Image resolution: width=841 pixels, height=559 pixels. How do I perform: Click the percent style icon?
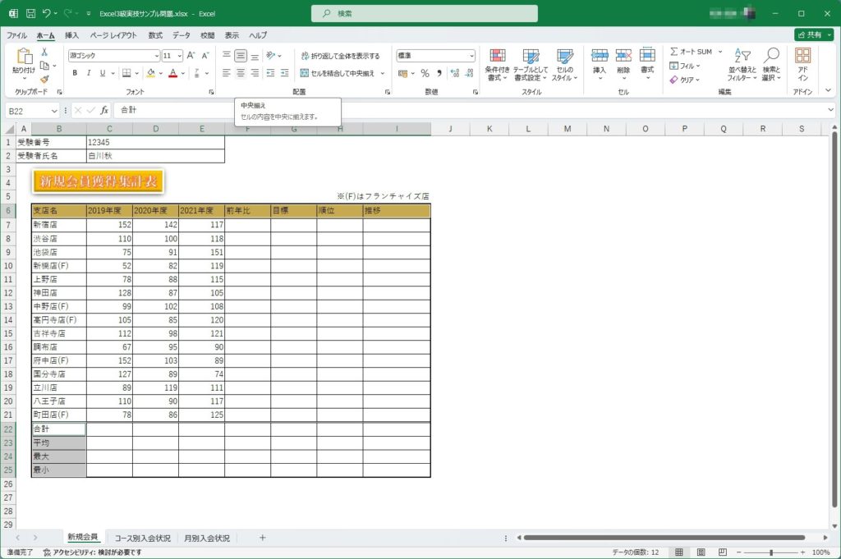425,73
